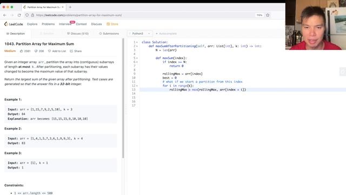Bookmark this page with the star icon
Viewport: 346px width, 195px height.
tap(268, 15)
